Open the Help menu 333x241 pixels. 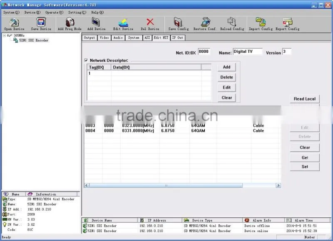click(x=97, y=12)
